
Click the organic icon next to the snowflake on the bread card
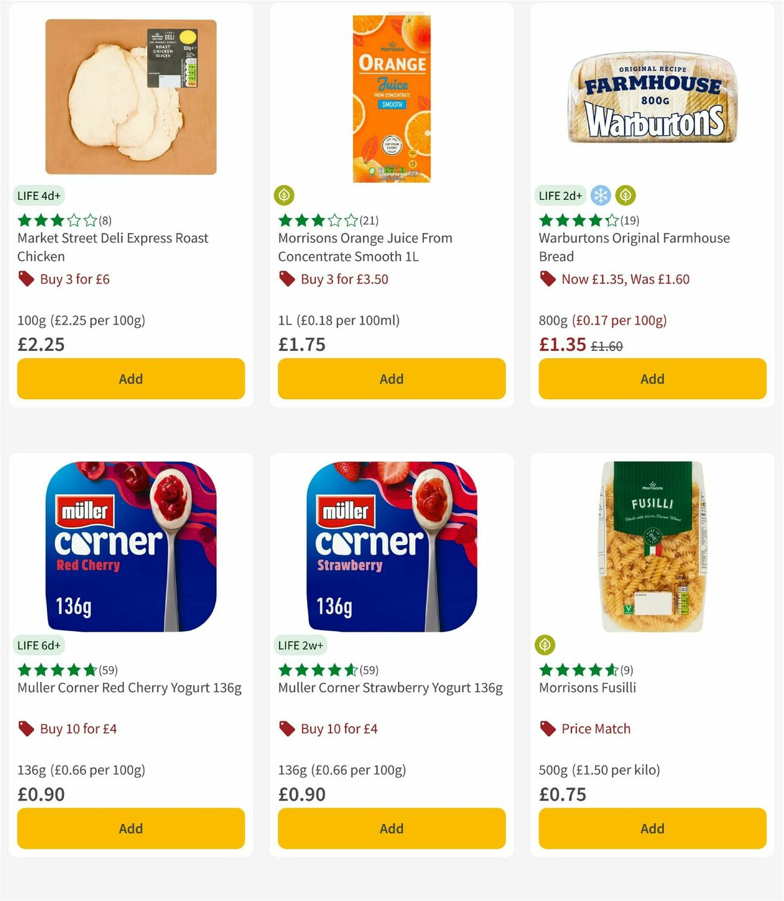tap(625, 195)
